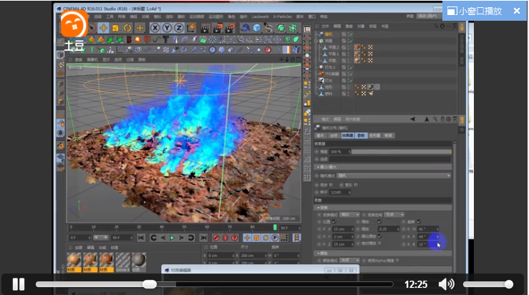Viewport: 529px width, 295px height.
Task: Click the video progress slider handle
Action: tap(150, 284)
